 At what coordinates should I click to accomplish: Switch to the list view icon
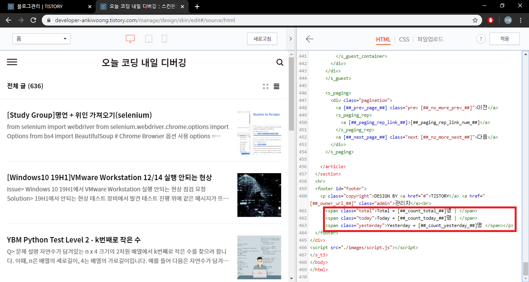277,86
